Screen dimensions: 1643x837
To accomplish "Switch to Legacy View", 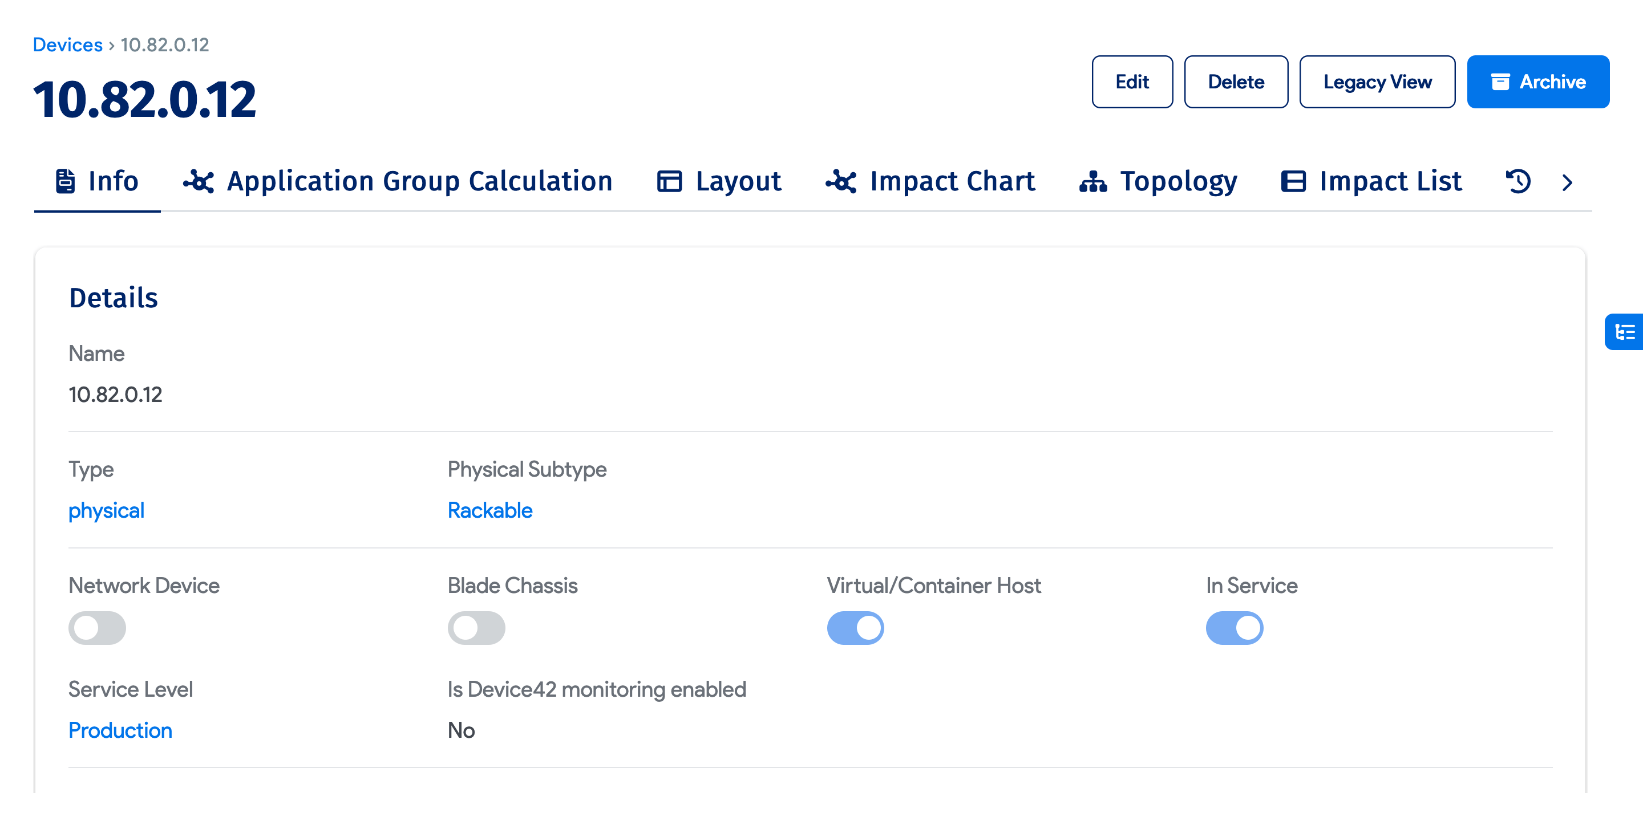I will (1377, 82).
